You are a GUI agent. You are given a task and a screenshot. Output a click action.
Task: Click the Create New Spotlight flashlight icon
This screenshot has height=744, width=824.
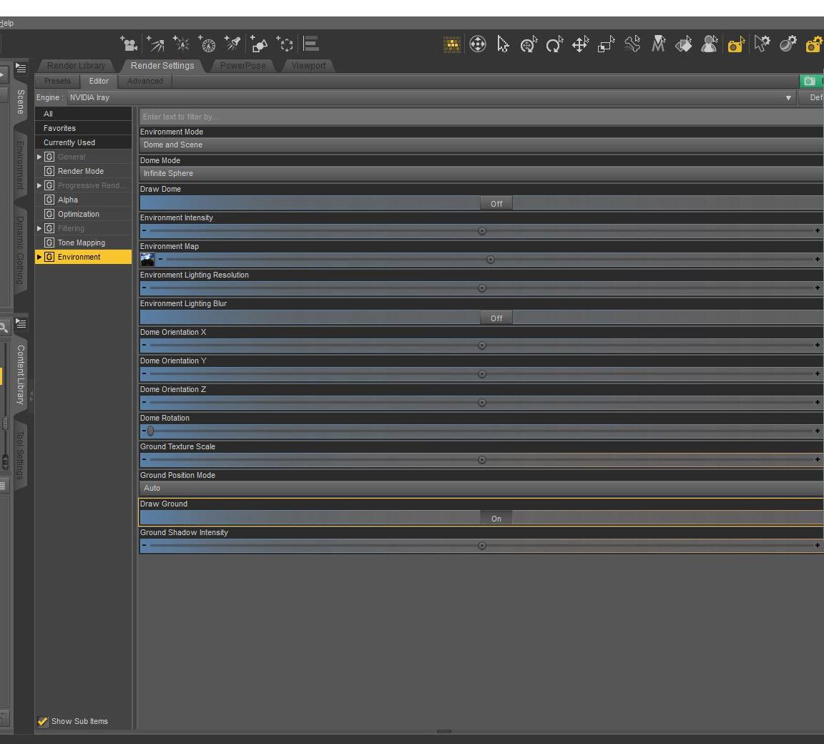click(232, 44)
